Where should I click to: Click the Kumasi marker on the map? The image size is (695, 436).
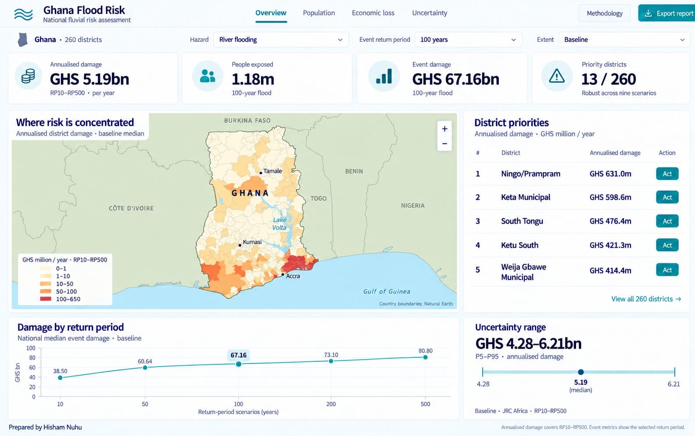[240, 245]
